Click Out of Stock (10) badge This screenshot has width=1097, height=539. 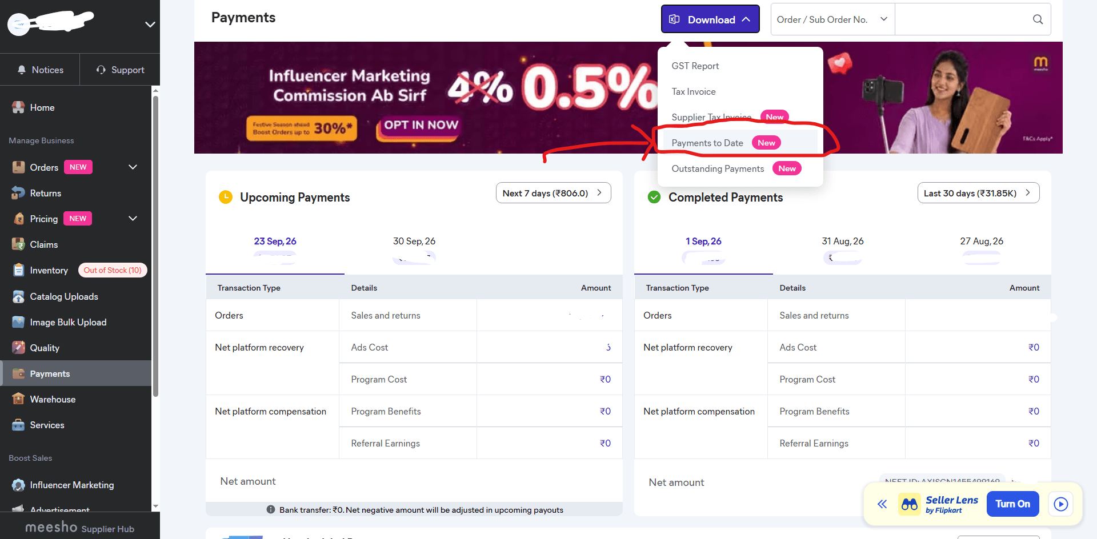(x=113, y=270)
